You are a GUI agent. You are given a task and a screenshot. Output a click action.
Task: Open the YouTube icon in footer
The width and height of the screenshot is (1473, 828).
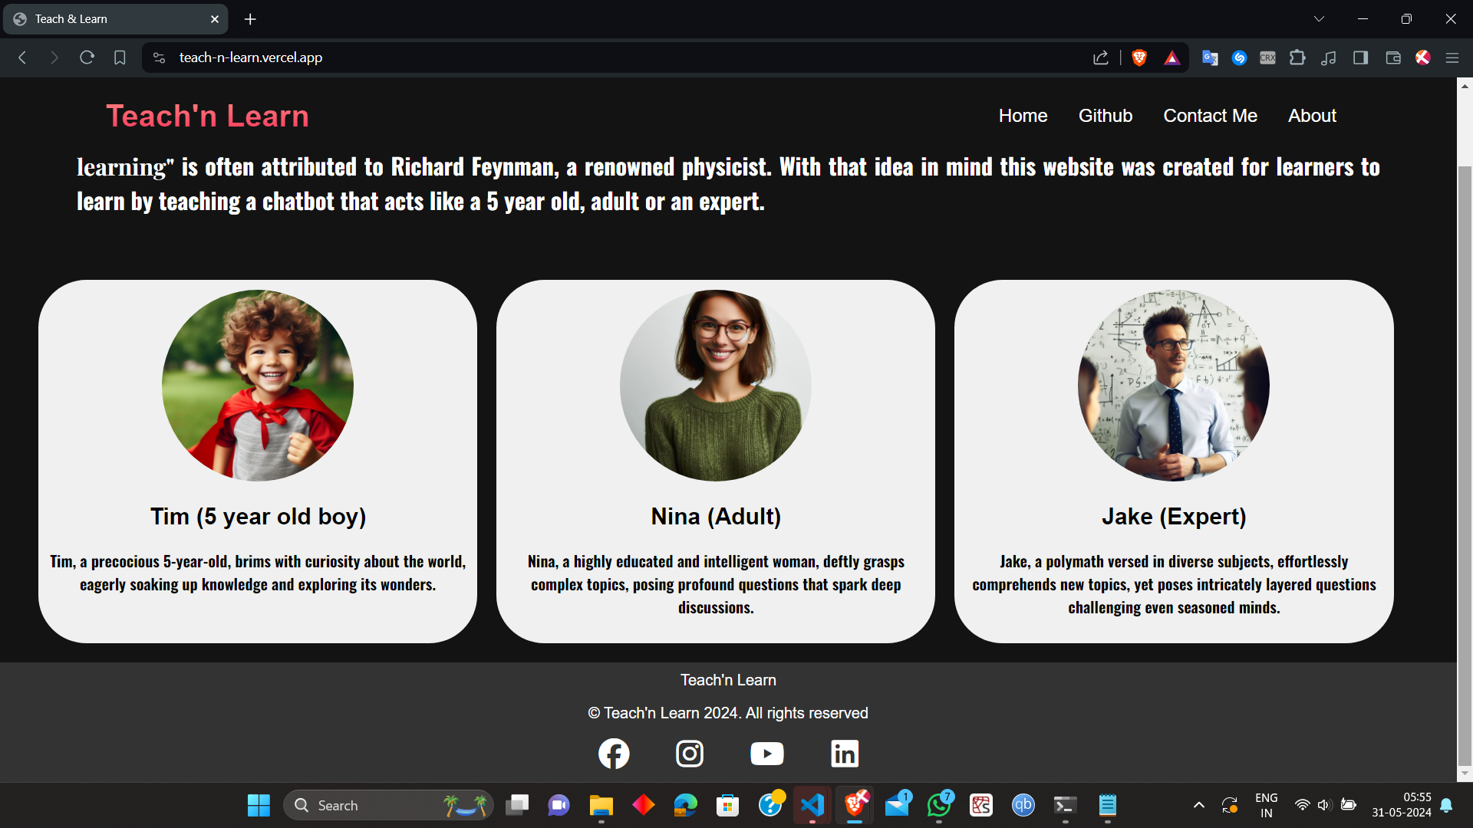pyautogui.click(x=766, y=754)
